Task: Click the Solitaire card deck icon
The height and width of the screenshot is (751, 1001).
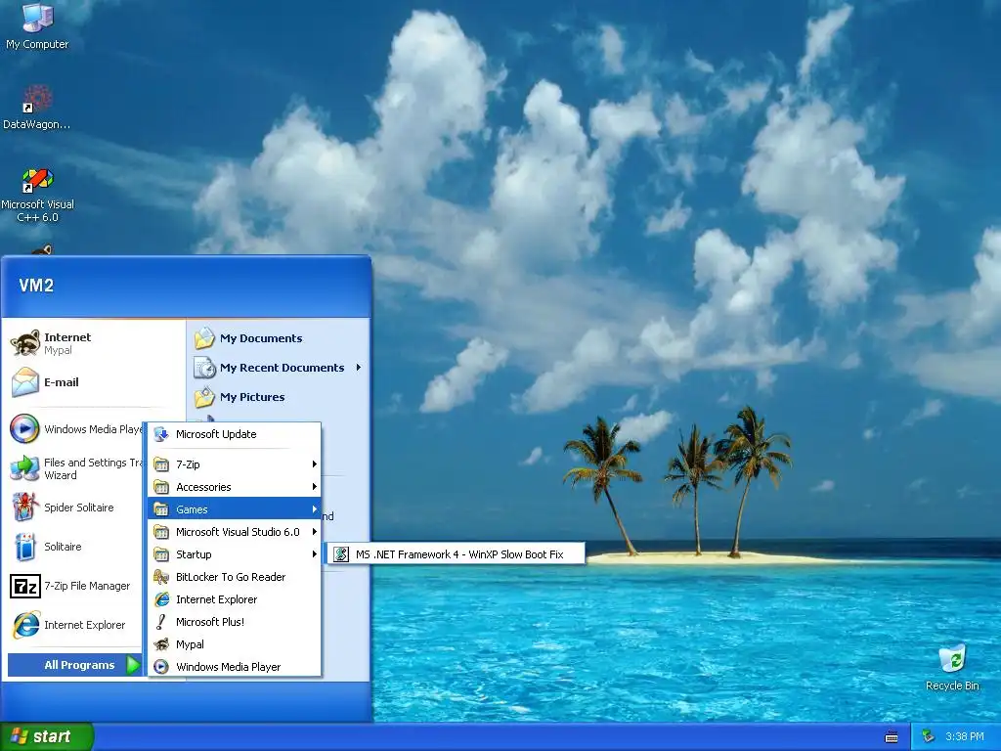Action: 24,547
